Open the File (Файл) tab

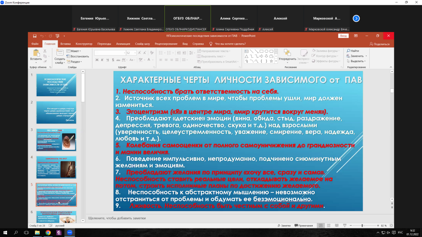(x=35, y=44)
